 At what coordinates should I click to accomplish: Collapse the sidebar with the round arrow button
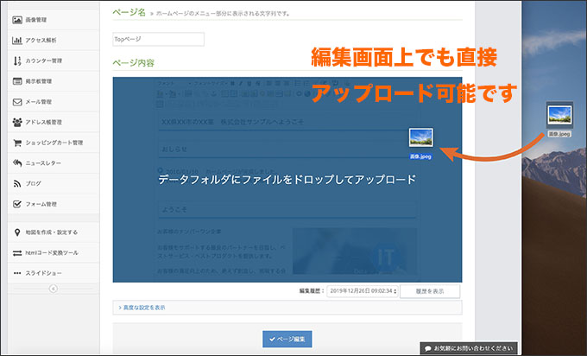[54, 289]
